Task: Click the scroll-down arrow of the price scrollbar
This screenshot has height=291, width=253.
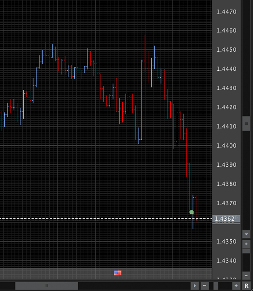Action: [246, 234]
